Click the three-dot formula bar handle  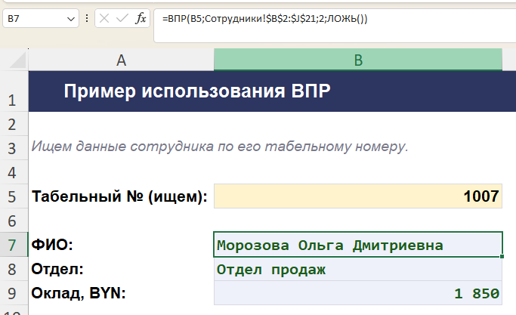pyautogui.click(x=87, y=18)
